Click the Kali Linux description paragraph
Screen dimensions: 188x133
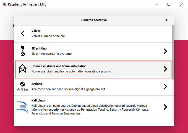coord(90,109)
